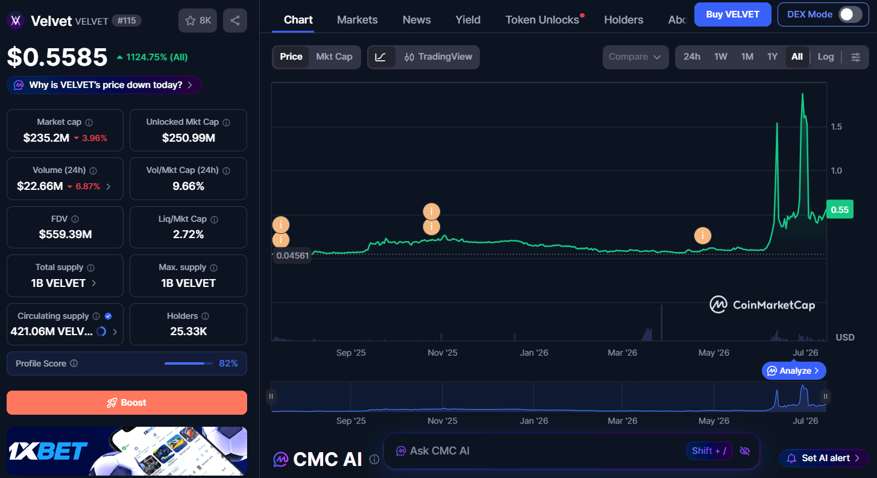Click the info icon beside Profile Score
877x478 pixels.
(x=74, y=363)
